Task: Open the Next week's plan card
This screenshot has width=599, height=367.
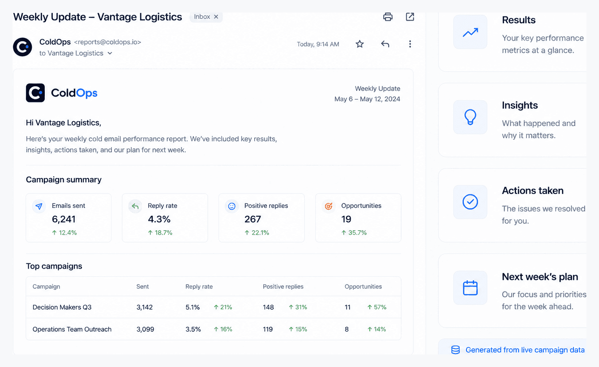Action: (x=513, y=291)
